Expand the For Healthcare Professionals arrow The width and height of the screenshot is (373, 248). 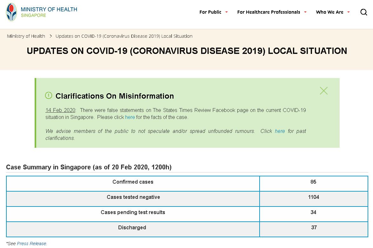click(x=305, y=12)
